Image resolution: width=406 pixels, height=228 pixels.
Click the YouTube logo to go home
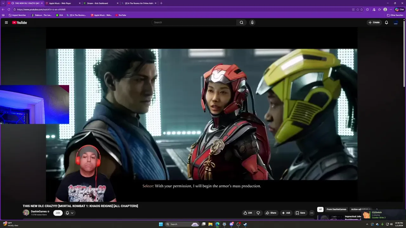19,22
